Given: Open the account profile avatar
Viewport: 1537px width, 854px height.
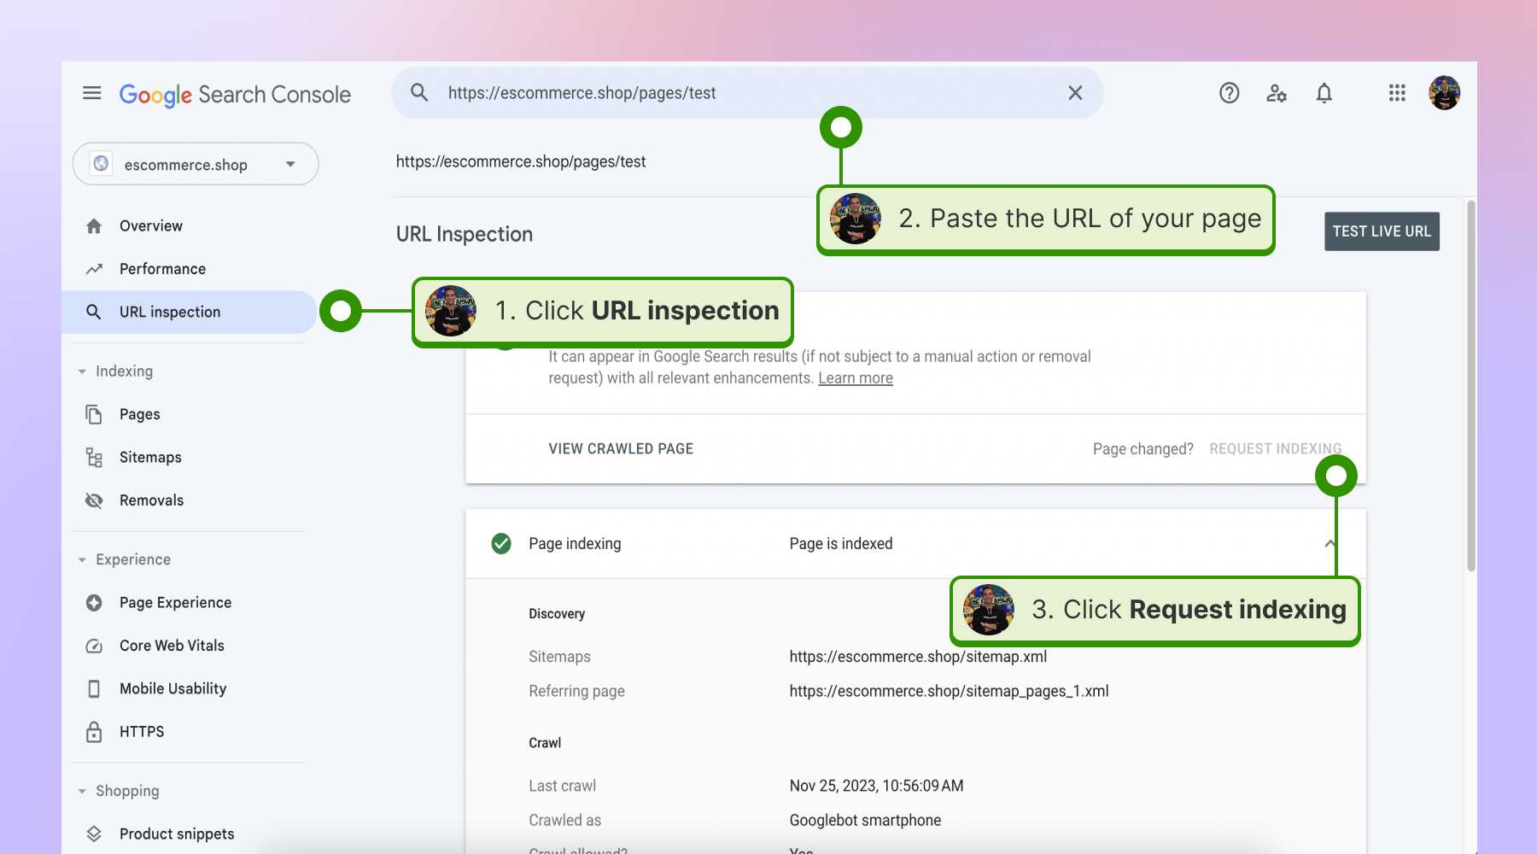Looking at the screenshot, I should click(1444, 93).
